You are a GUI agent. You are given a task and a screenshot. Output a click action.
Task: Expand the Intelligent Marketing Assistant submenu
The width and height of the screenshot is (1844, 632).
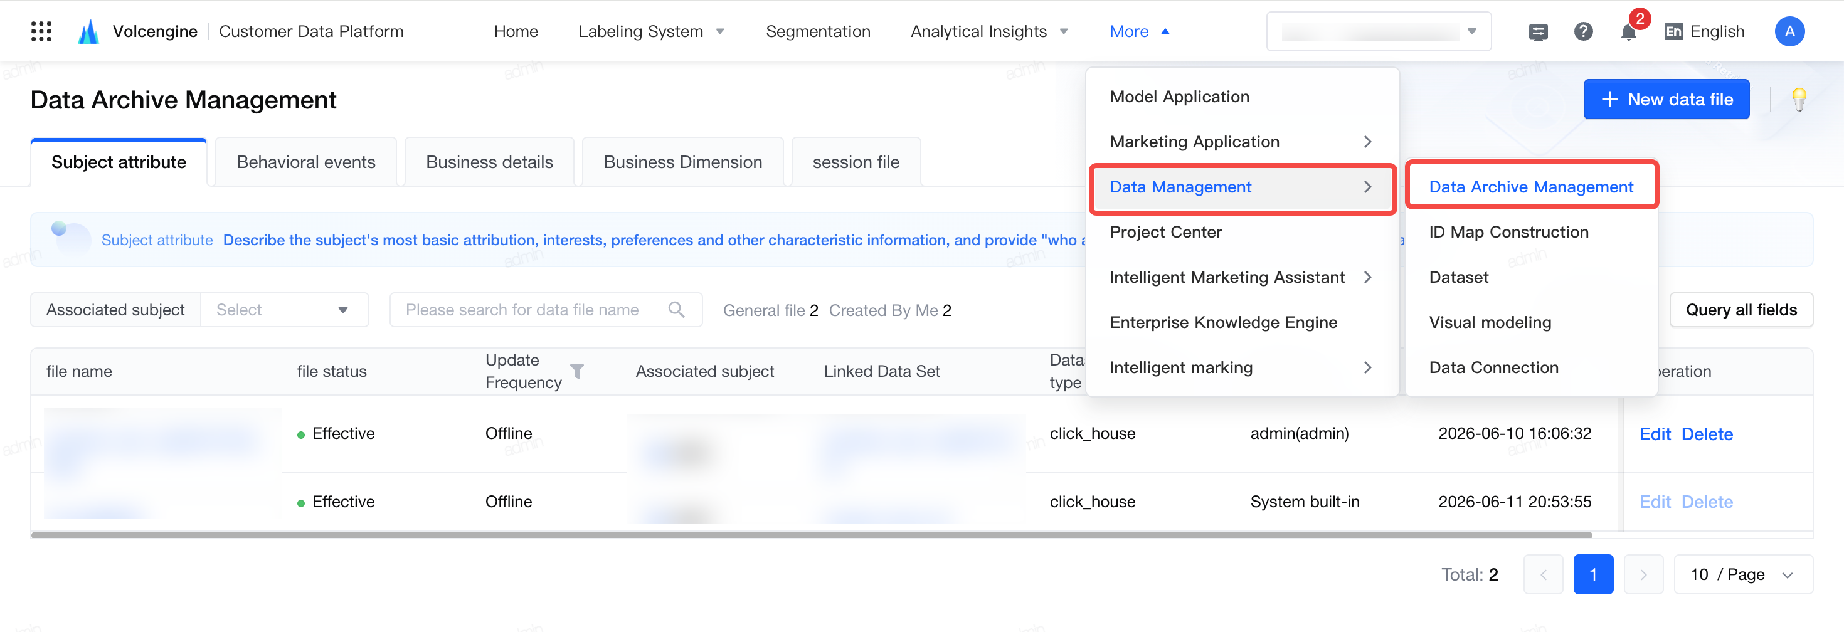1242,277
